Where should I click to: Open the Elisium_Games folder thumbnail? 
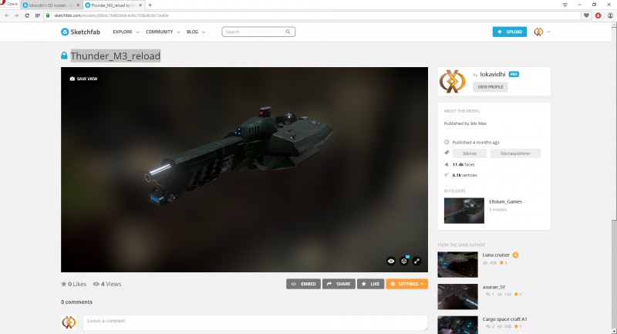pos(464,211)
